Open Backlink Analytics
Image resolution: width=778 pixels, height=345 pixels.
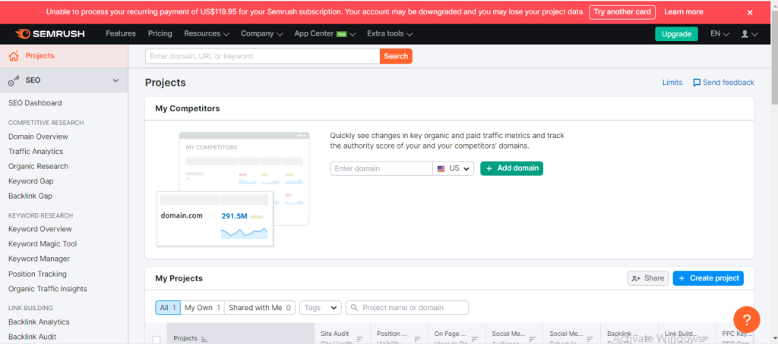click(39, 322)
